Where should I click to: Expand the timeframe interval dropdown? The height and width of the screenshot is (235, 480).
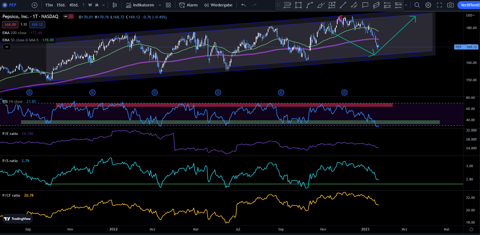104,5
